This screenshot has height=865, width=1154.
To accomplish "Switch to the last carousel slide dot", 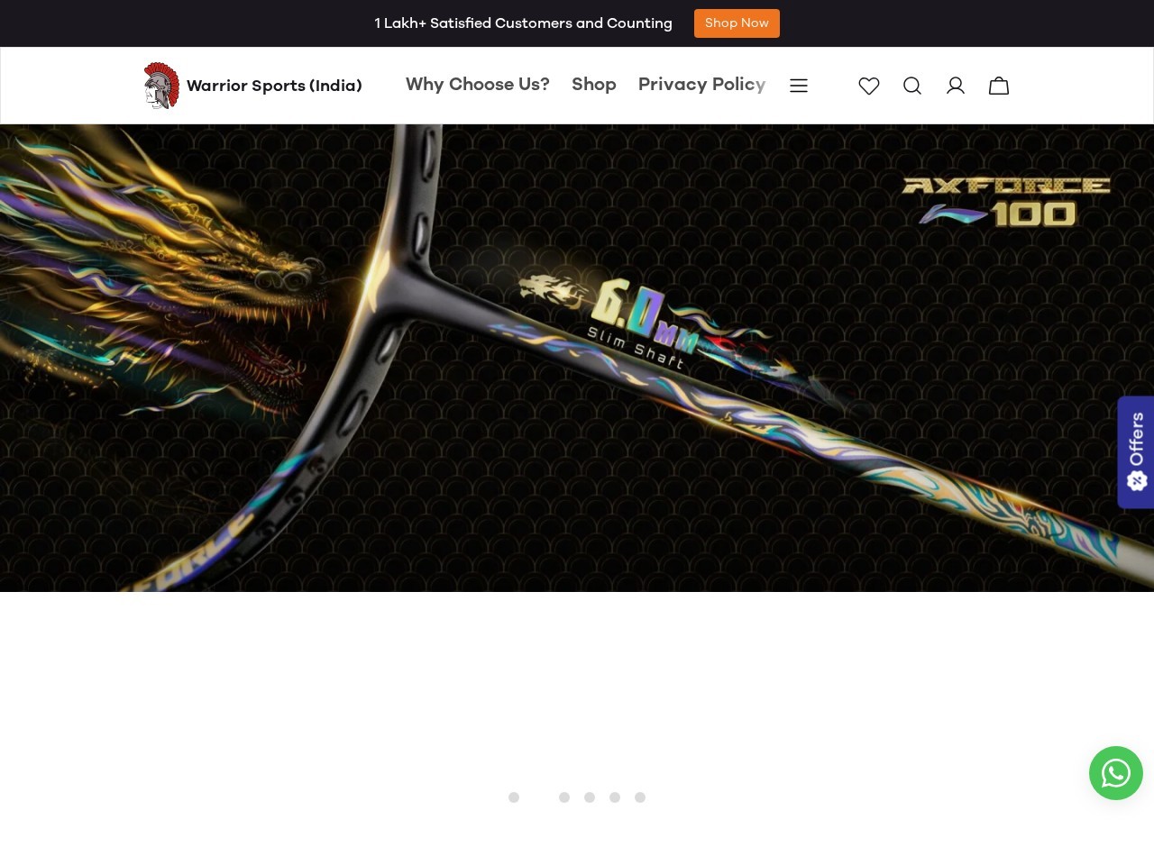I will (640, 797).
